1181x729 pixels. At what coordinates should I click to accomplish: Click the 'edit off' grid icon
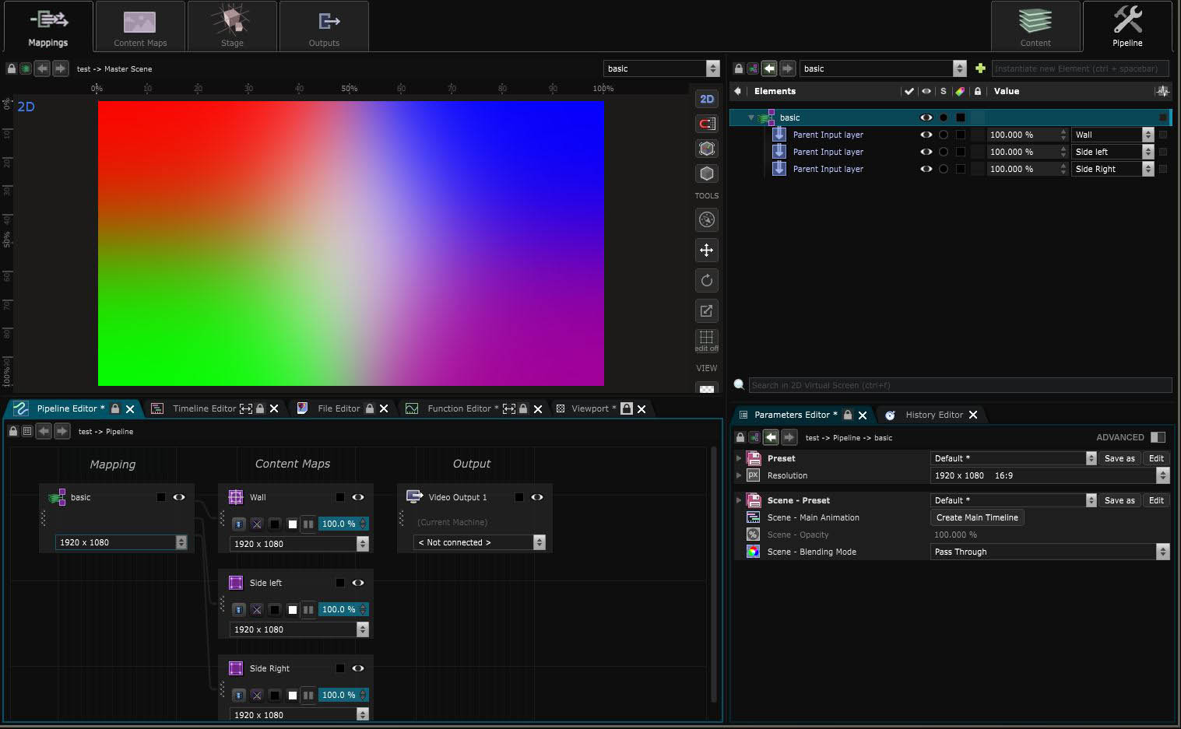pos(706,339)
